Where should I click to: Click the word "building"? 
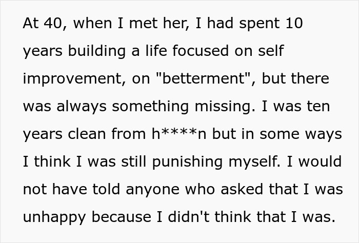click(96, 52)
